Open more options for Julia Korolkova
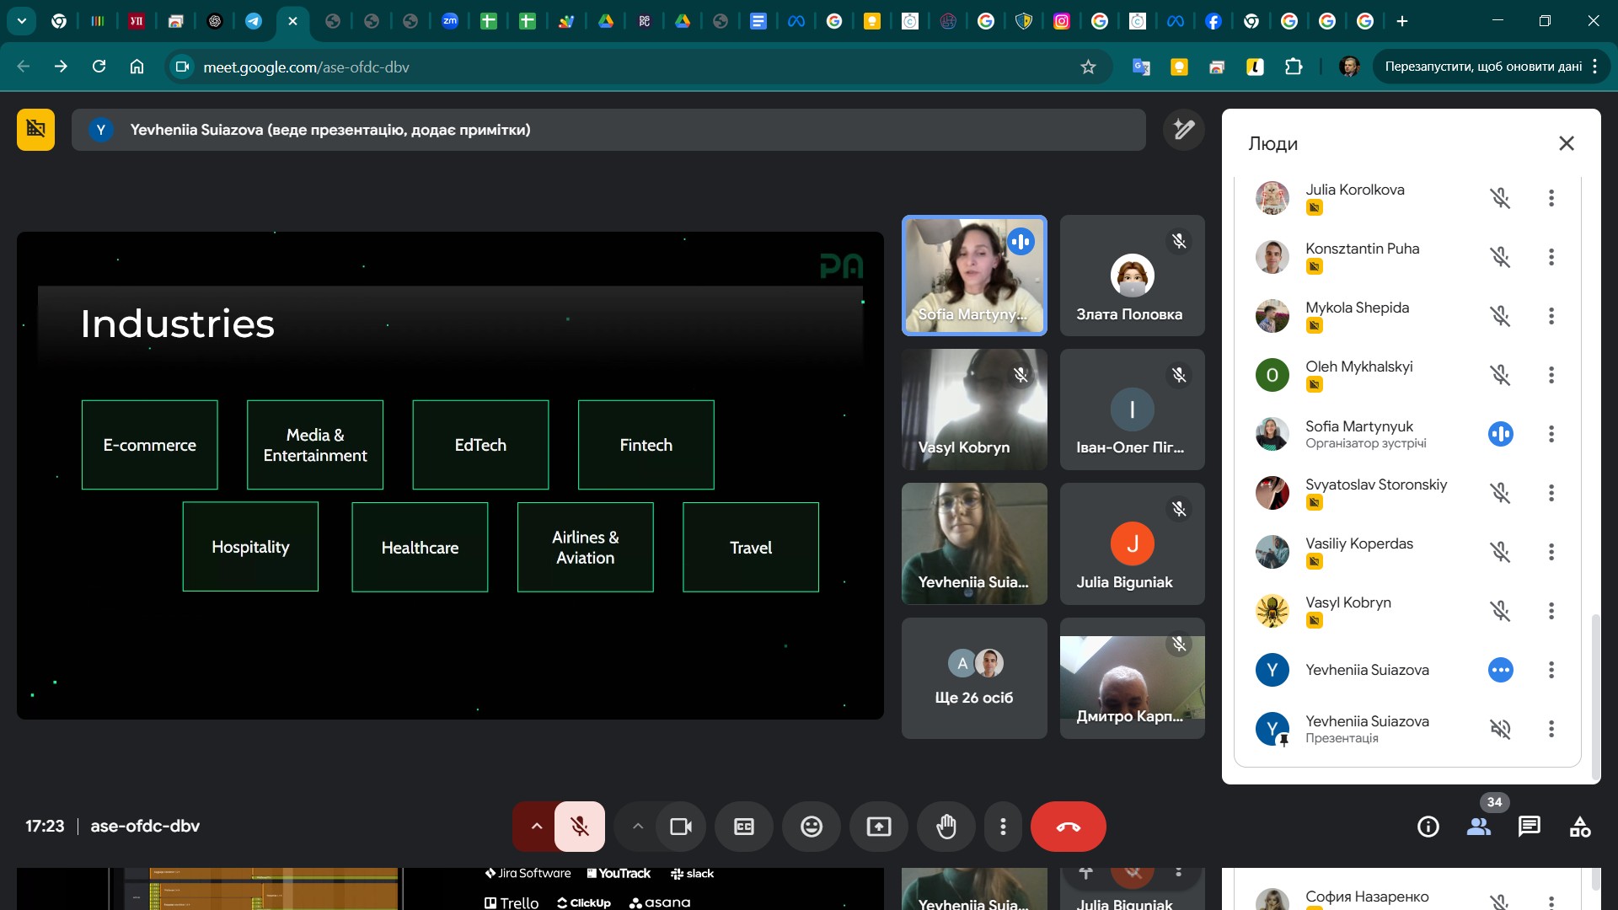Image resolution: width=1618 pixels, height=910 pixels. pos(1551,198)
